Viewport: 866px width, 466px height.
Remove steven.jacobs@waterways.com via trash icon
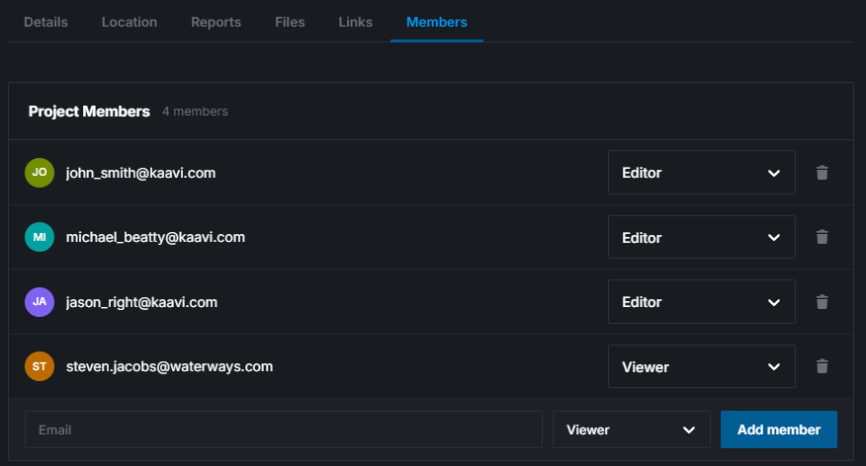[x=822, y=366]
